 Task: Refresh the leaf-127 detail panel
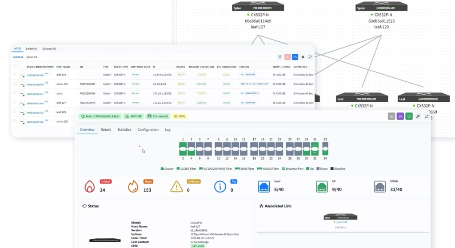coord(427,116)
